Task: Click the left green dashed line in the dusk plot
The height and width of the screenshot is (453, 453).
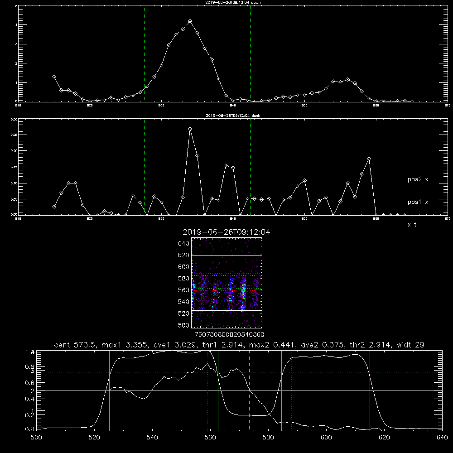Action: pyautogui.click(x=144, y=167)
